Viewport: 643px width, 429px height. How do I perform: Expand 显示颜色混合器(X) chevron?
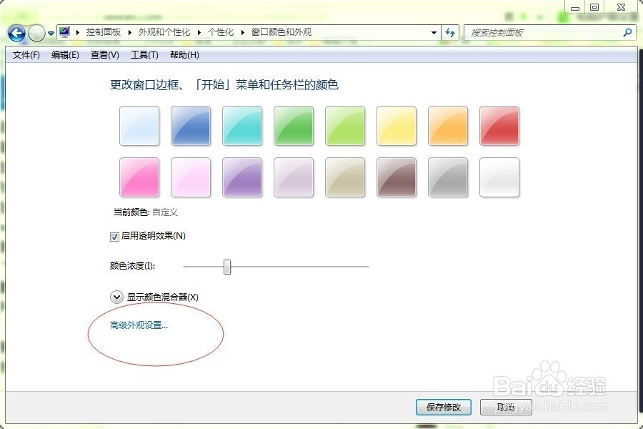[116, 297]
